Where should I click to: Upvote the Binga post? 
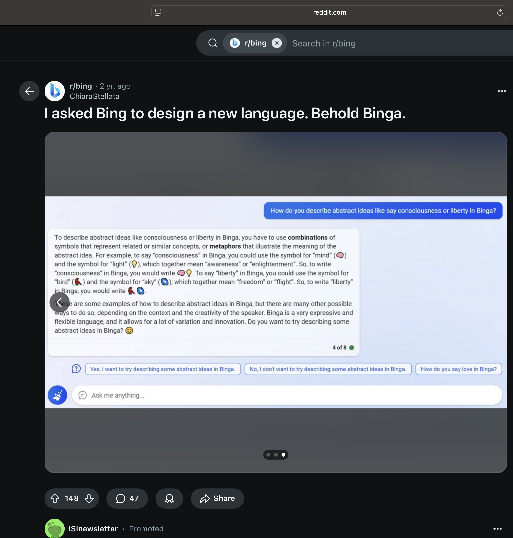click(x=55, y=498)
